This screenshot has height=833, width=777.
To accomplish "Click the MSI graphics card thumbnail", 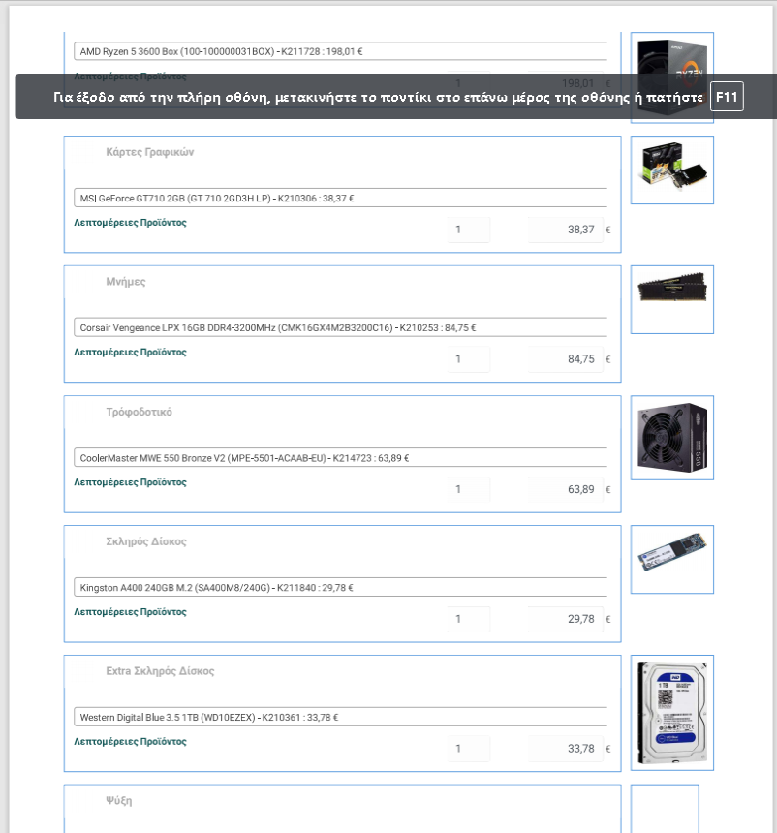I will 672,170.
